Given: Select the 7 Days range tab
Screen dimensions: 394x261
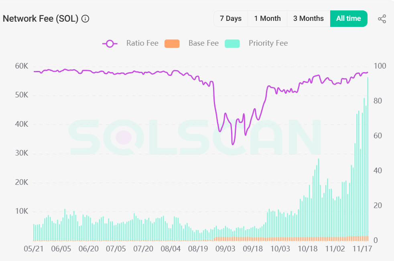Looking at the screenshot, I should pos(231,18).
